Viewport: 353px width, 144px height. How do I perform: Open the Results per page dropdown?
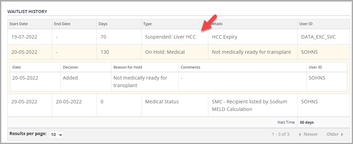pos(56,134)
